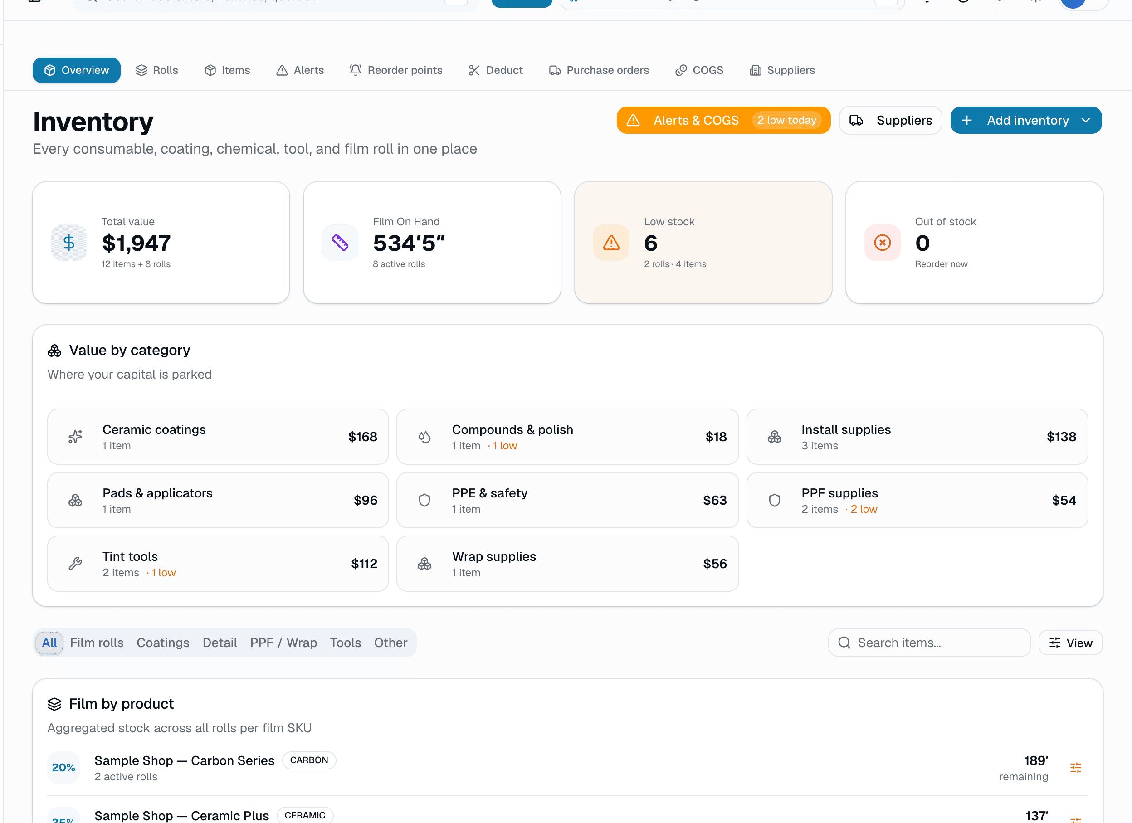
Task: Click the orange Low stock warning icon
Action: (x=611, y=243)
